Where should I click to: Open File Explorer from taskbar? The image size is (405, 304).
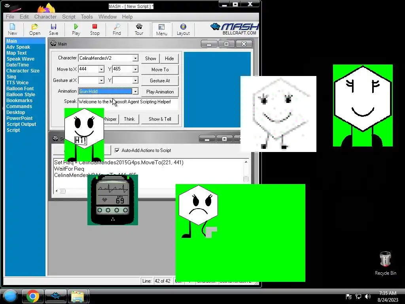[78, 296]
